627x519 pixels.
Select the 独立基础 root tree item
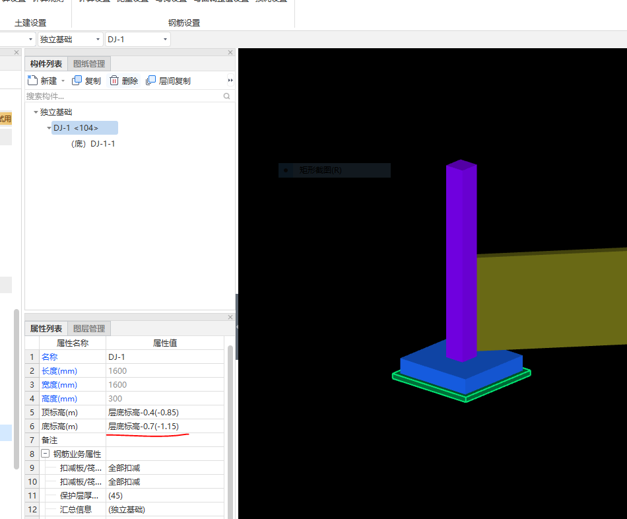click(56, 112)
